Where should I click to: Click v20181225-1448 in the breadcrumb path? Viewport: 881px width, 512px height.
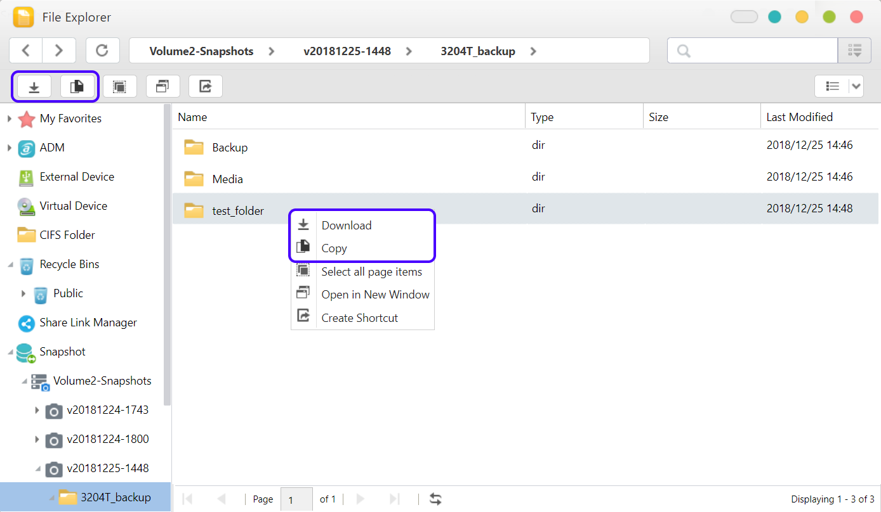347,51
